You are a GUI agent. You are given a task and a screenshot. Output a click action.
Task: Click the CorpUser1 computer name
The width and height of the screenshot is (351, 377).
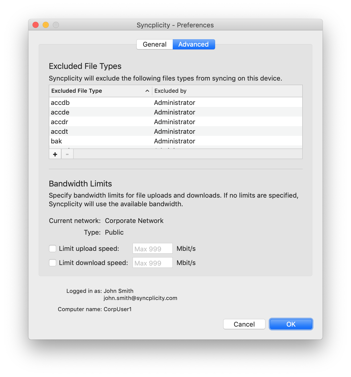click(x=118, y=309)
